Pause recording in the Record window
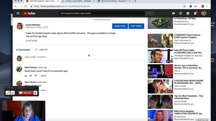 (x=35, y=93)
